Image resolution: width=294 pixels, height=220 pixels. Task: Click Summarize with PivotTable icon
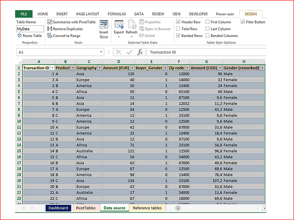pos(49,22)
